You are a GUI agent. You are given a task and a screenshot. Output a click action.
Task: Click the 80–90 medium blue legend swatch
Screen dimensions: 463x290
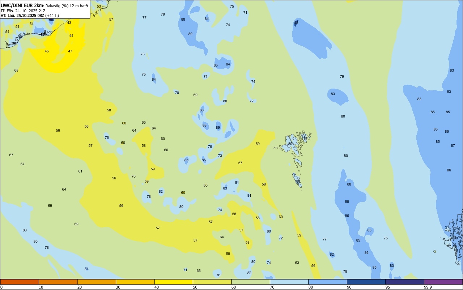[328, 282]
